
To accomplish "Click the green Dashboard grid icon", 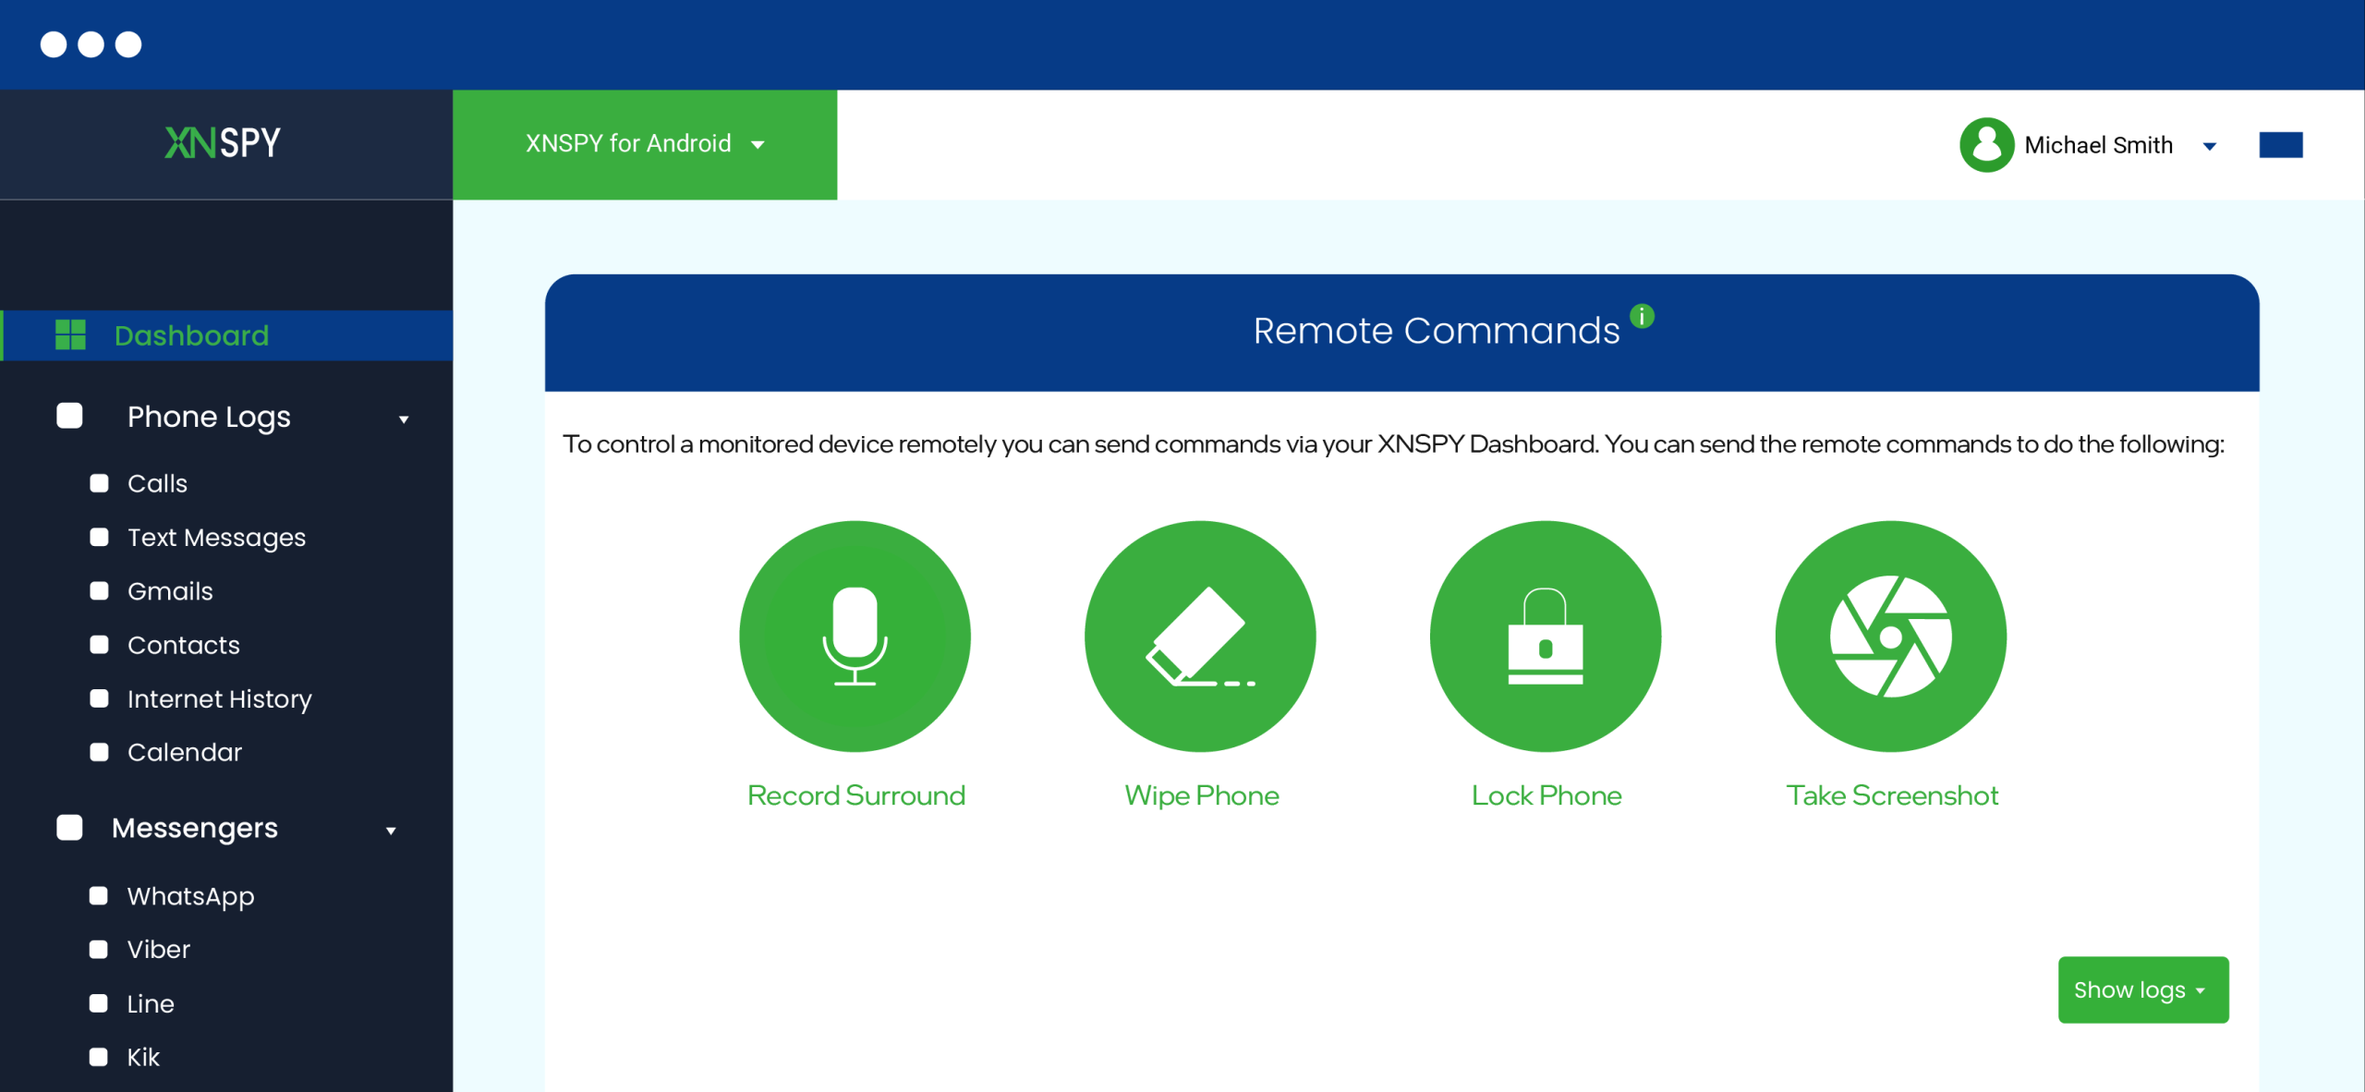I will [x=70, y=335].
